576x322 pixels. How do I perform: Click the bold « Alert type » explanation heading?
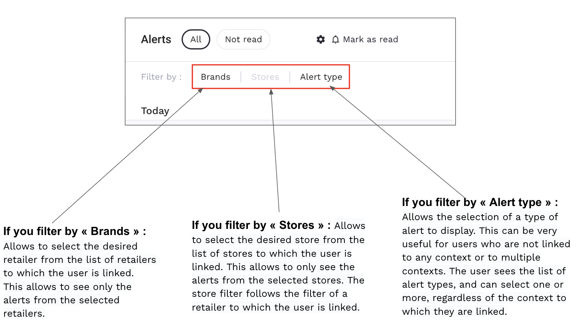pyautogui.click(x=479, y=202)
